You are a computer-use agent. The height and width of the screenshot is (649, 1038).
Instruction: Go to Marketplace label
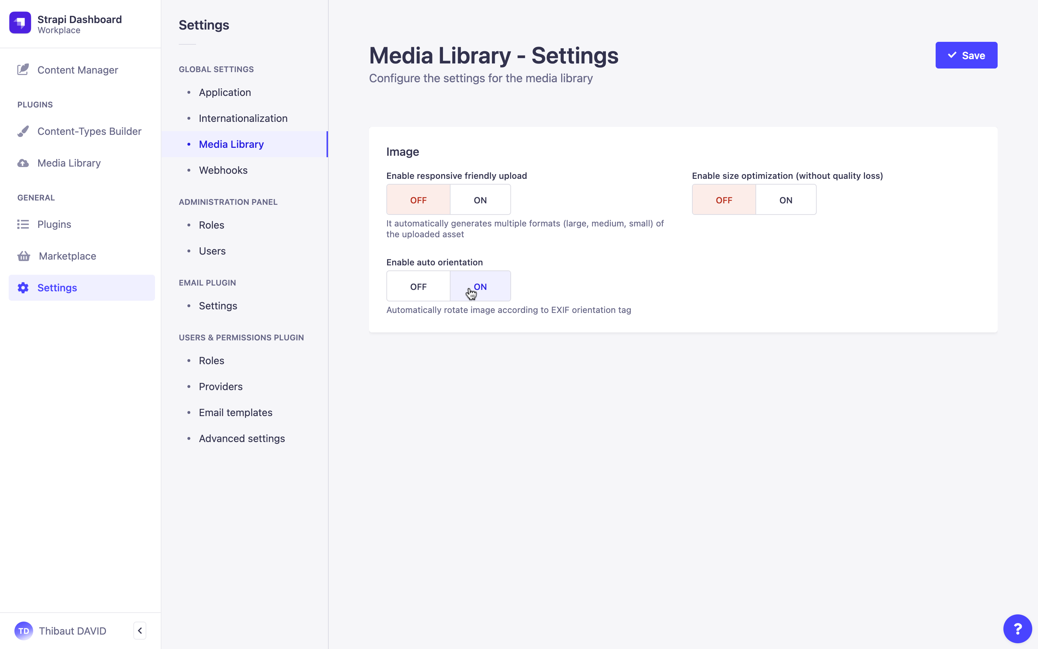click(67, 256)
